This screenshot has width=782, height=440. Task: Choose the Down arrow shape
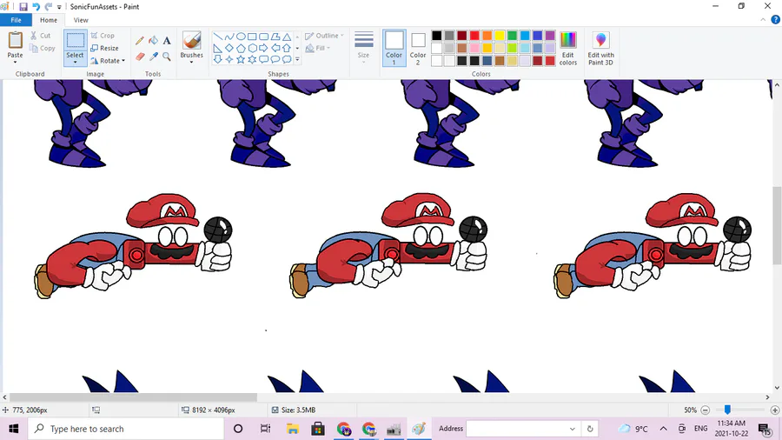218,59
